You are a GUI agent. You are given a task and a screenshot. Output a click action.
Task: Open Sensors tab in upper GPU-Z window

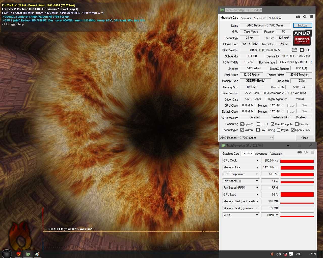click(246, 18)
